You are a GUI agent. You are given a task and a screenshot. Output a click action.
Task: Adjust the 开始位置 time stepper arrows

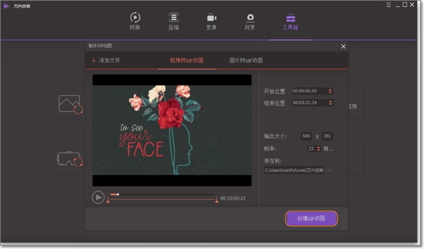[x=330, y=91]
